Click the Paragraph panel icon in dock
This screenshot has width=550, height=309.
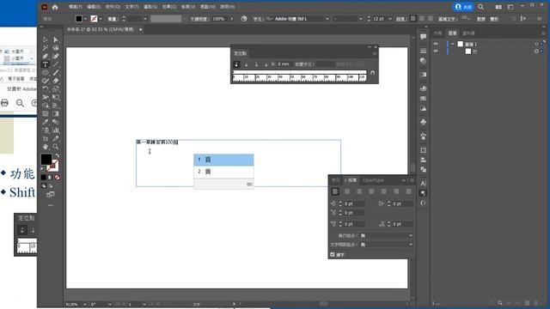[x=424, y=192]
